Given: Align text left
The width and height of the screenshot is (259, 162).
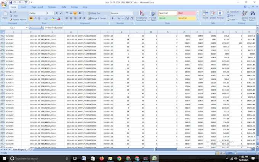Looking at the screenshot, I should (x=67, y=18).
